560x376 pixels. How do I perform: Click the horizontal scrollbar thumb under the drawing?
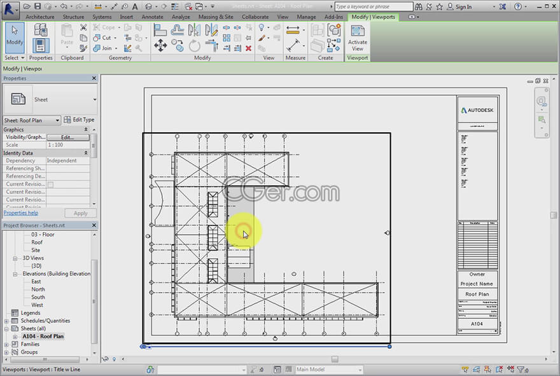(335, 359)
